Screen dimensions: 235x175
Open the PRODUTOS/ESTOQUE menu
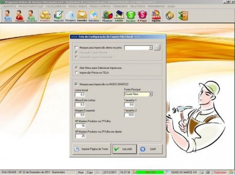(x=31, y=7)
